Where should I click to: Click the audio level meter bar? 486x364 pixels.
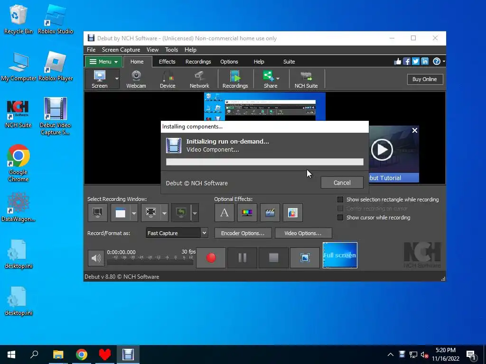(x=150, y=263)
